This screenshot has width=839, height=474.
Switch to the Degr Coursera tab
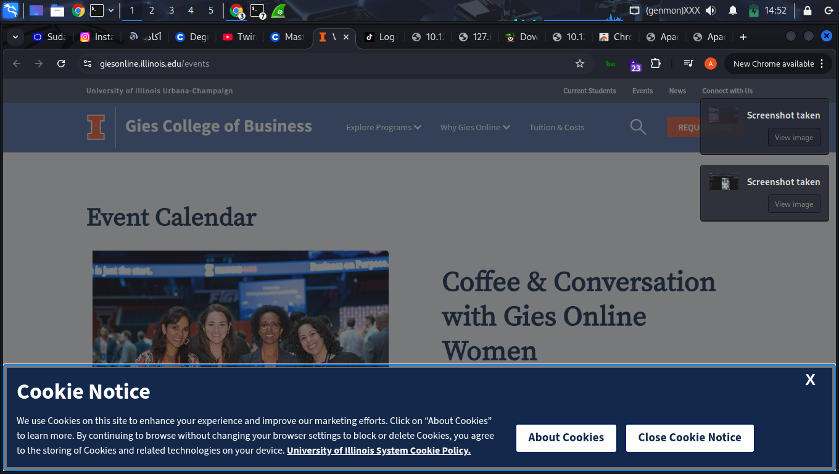(192, 37)
